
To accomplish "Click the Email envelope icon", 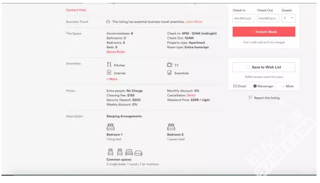I will [x=235, y=86].
